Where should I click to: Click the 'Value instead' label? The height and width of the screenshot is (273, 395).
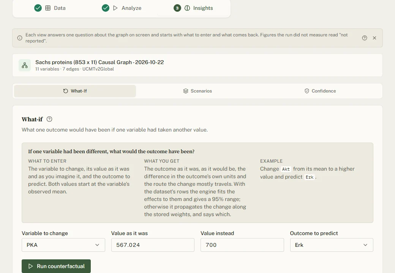(217, 233)
